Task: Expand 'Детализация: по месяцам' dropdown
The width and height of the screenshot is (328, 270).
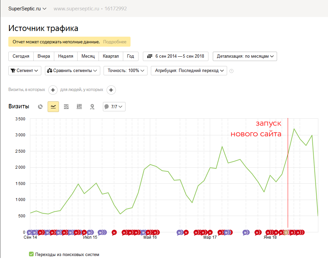Action: pyautogui.click(x=245, y=56)
